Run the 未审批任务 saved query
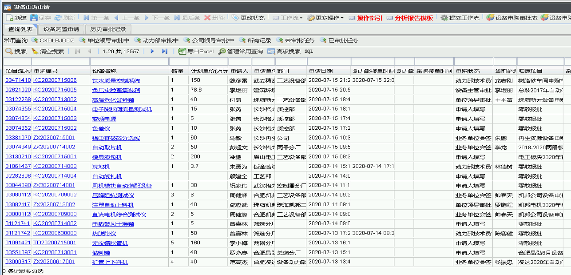 (x=295, y=40)
